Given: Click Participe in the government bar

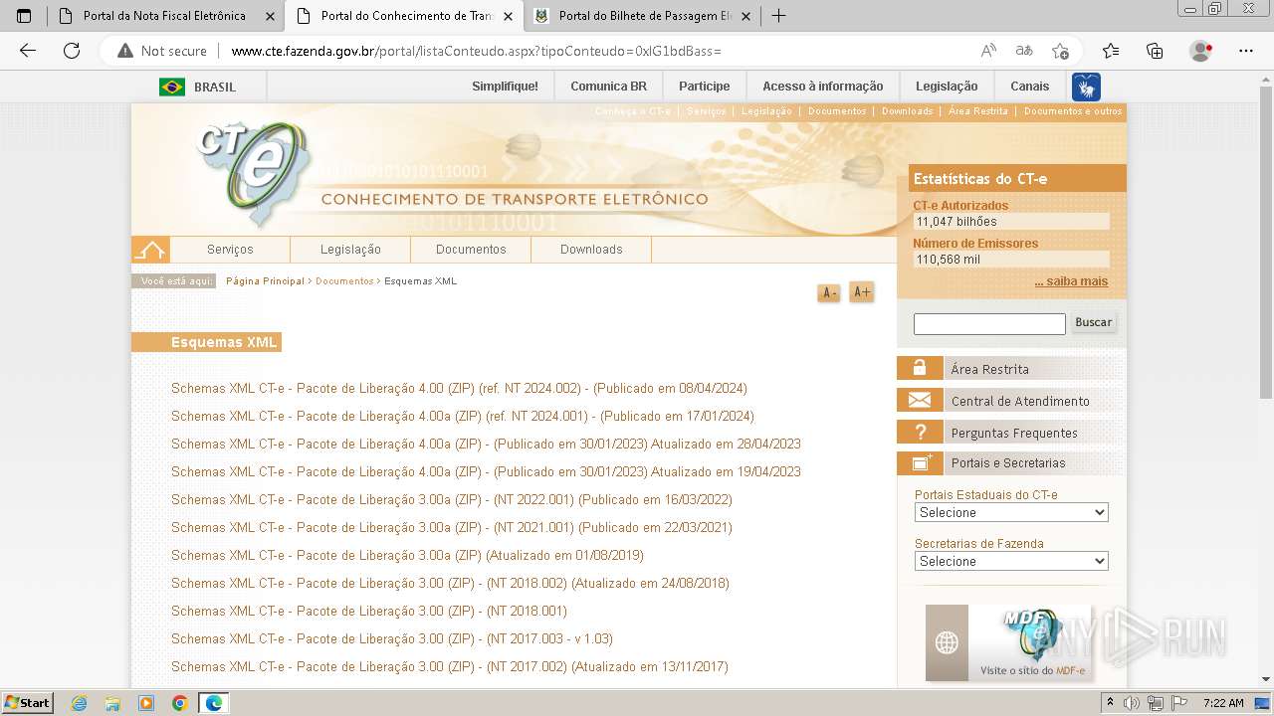Looking at the screenshot, I should tap(705, 87).
